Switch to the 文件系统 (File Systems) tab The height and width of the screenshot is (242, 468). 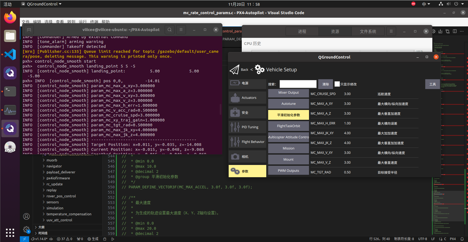(368, 31)
